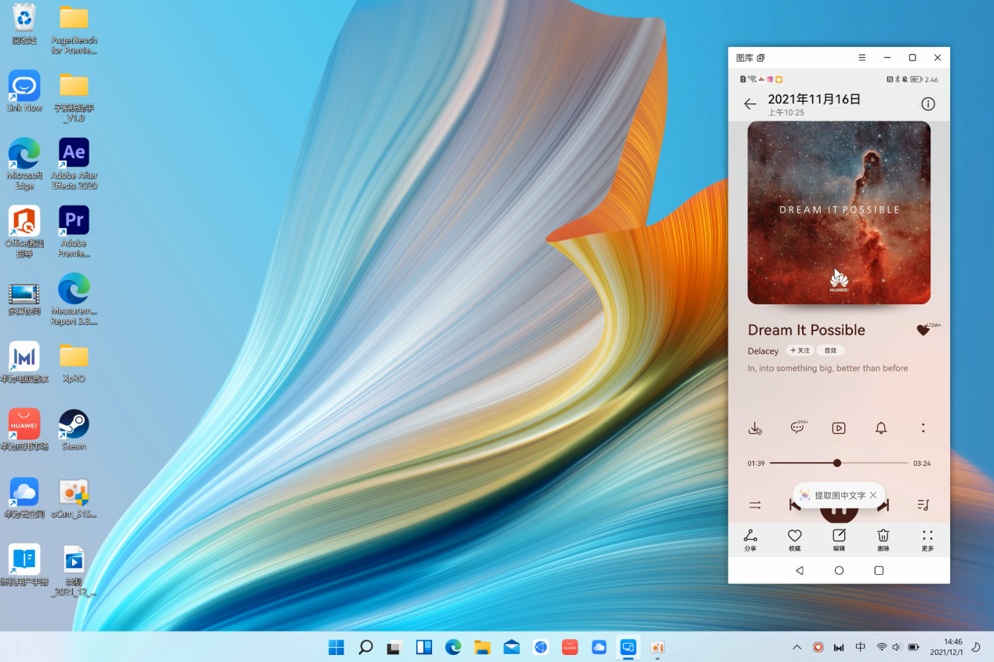Select the 子系统助手_V1.0 folder
This screenshot has height=662, width=994.
pos(74,97)
